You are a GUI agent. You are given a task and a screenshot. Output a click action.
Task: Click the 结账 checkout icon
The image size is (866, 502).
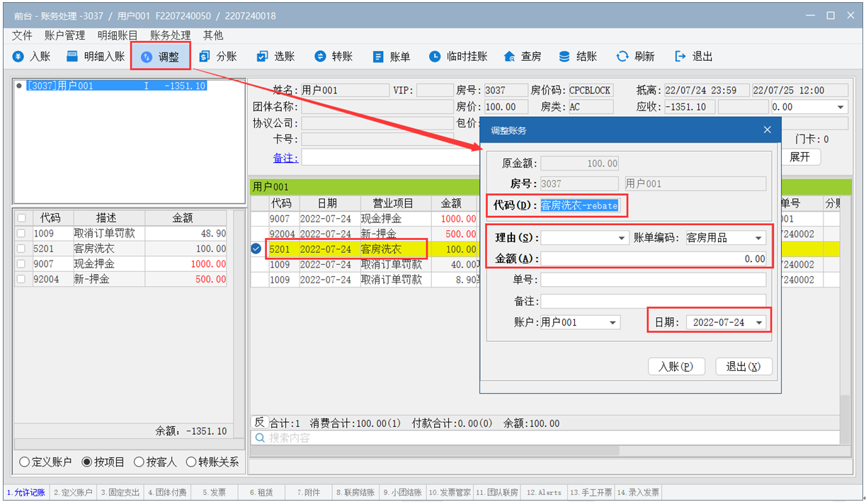click(564, 57)
